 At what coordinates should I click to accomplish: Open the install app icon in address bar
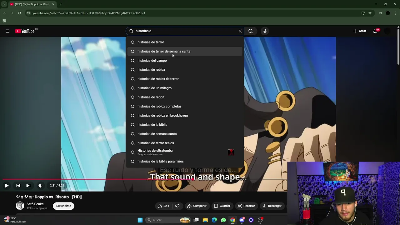point(363,13)
